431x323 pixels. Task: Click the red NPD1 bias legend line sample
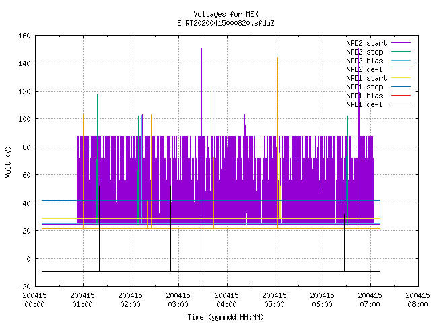[x=401, y=96]
